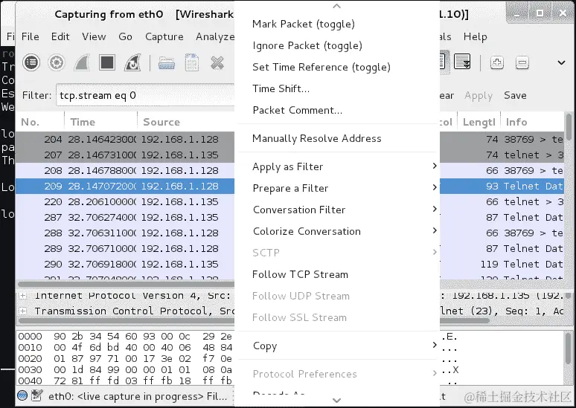Sort by the Time column header
This screenshot has height=408, width=576.
pyautogui.click(x=101, y=122)
